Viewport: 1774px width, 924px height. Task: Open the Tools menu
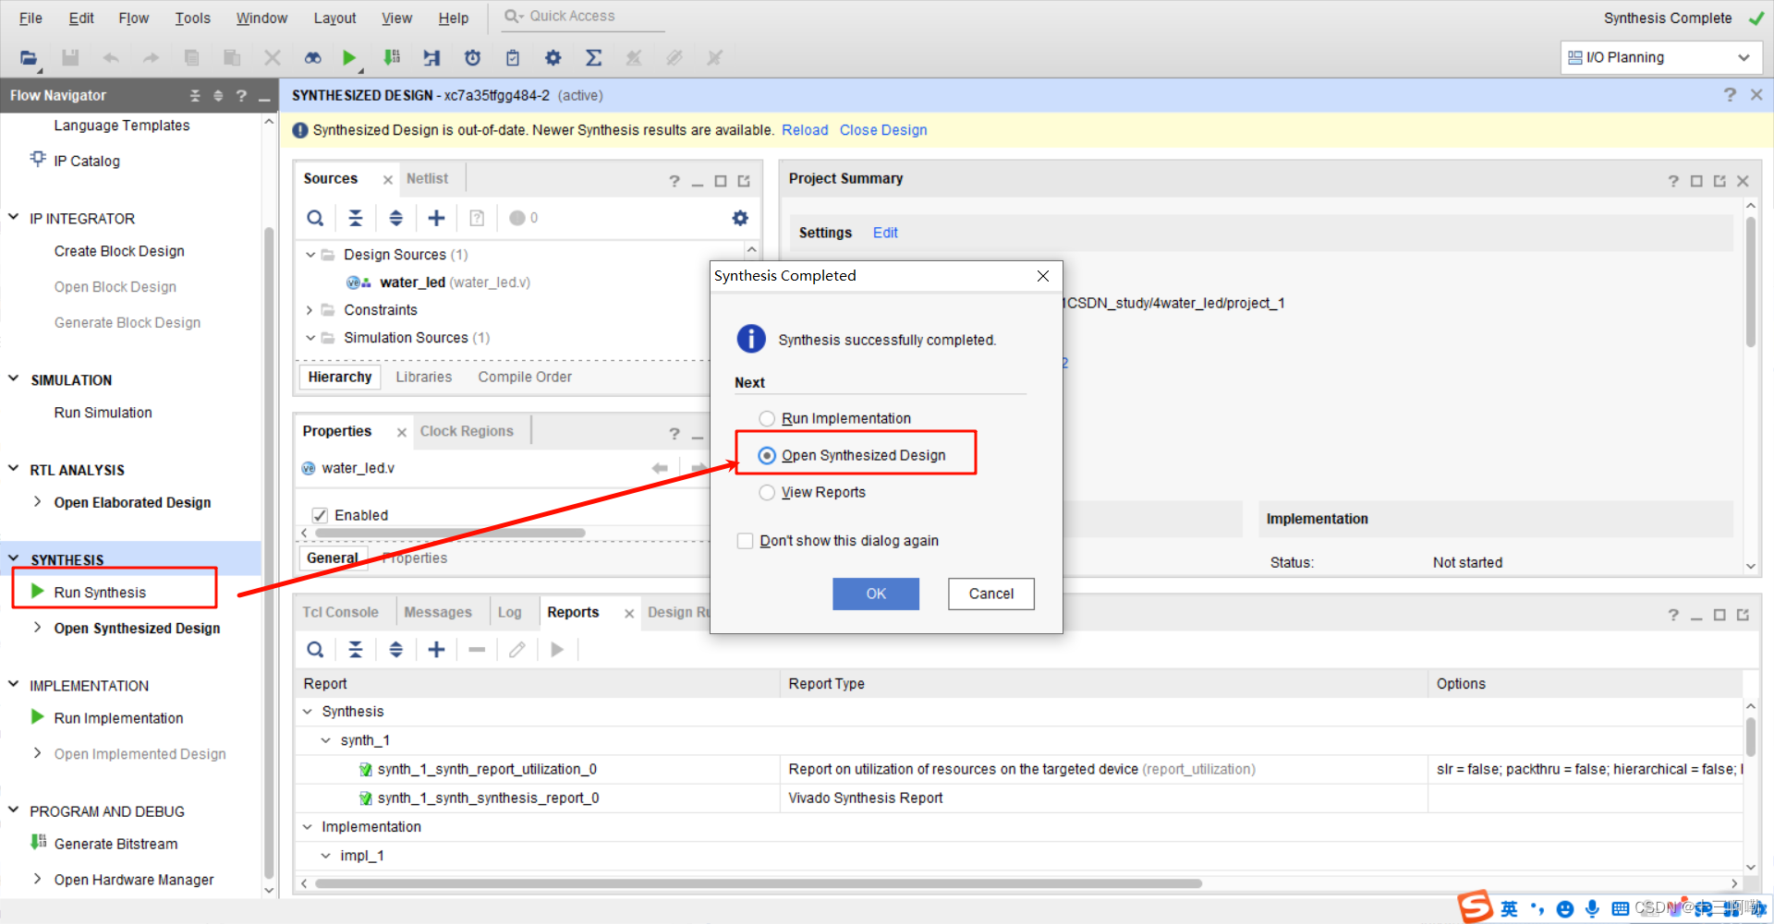tap(193, 18)
